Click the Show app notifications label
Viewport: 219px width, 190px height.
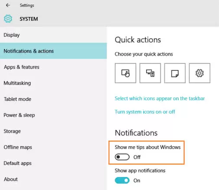click(x=140, y=170)
